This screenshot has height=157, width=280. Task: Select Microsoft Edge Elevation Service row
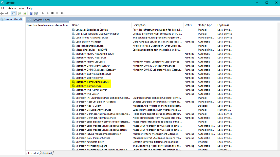pos(152,122)
